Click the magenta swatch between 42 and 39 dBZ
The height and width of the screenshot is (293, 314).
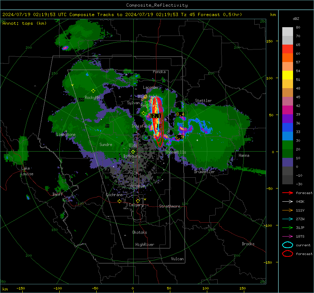pyautogui.click(x=287, y=110)
